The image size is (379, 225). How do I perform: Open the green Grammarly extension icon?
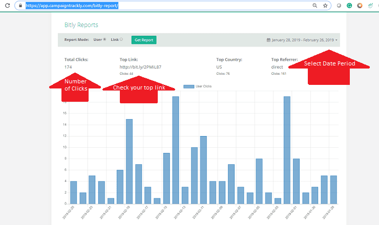pyautogui.click(x=349, y=5)
